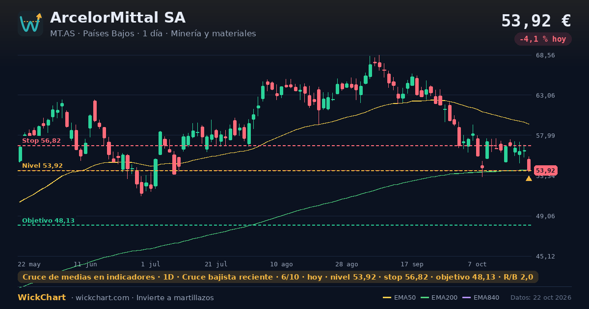The height and width of the screenshot is (309, 589).
Task: Click the 17 sep date label
Action: (x=412, y=264)
